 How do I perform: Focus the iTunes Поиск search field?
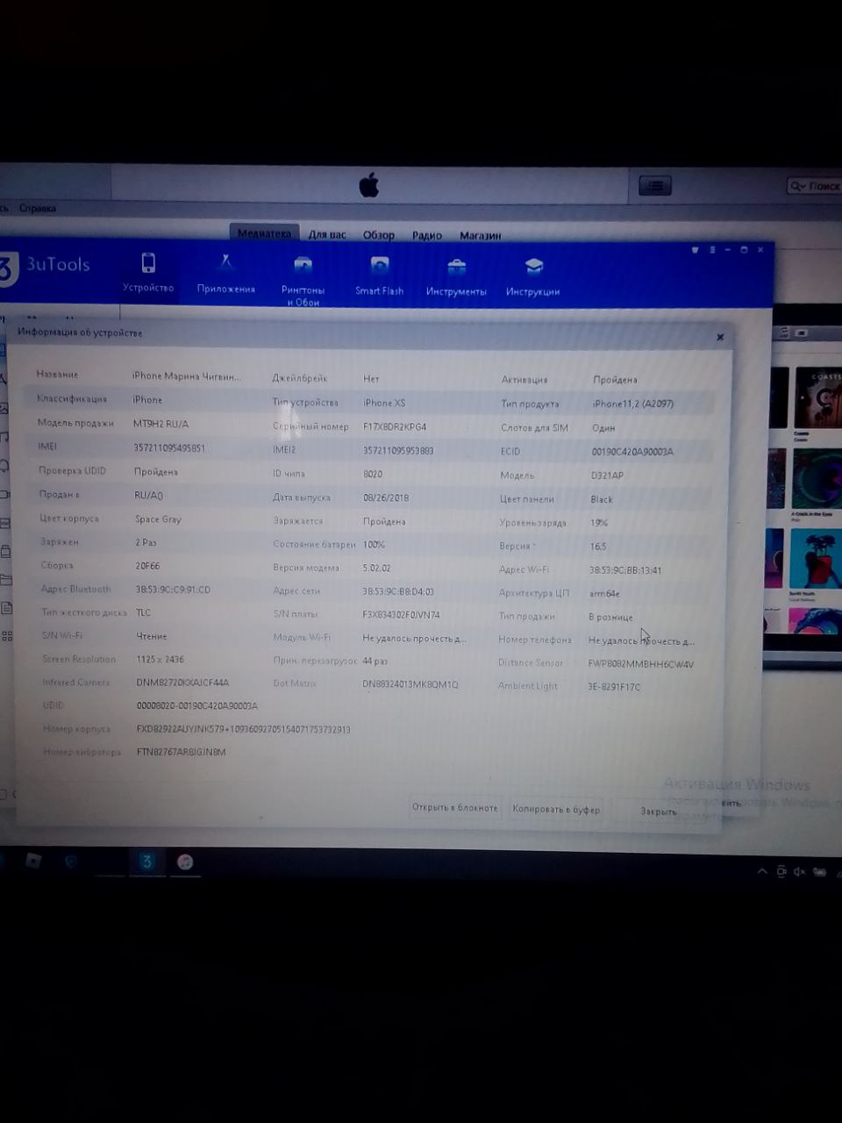click(x=814, y=186)
